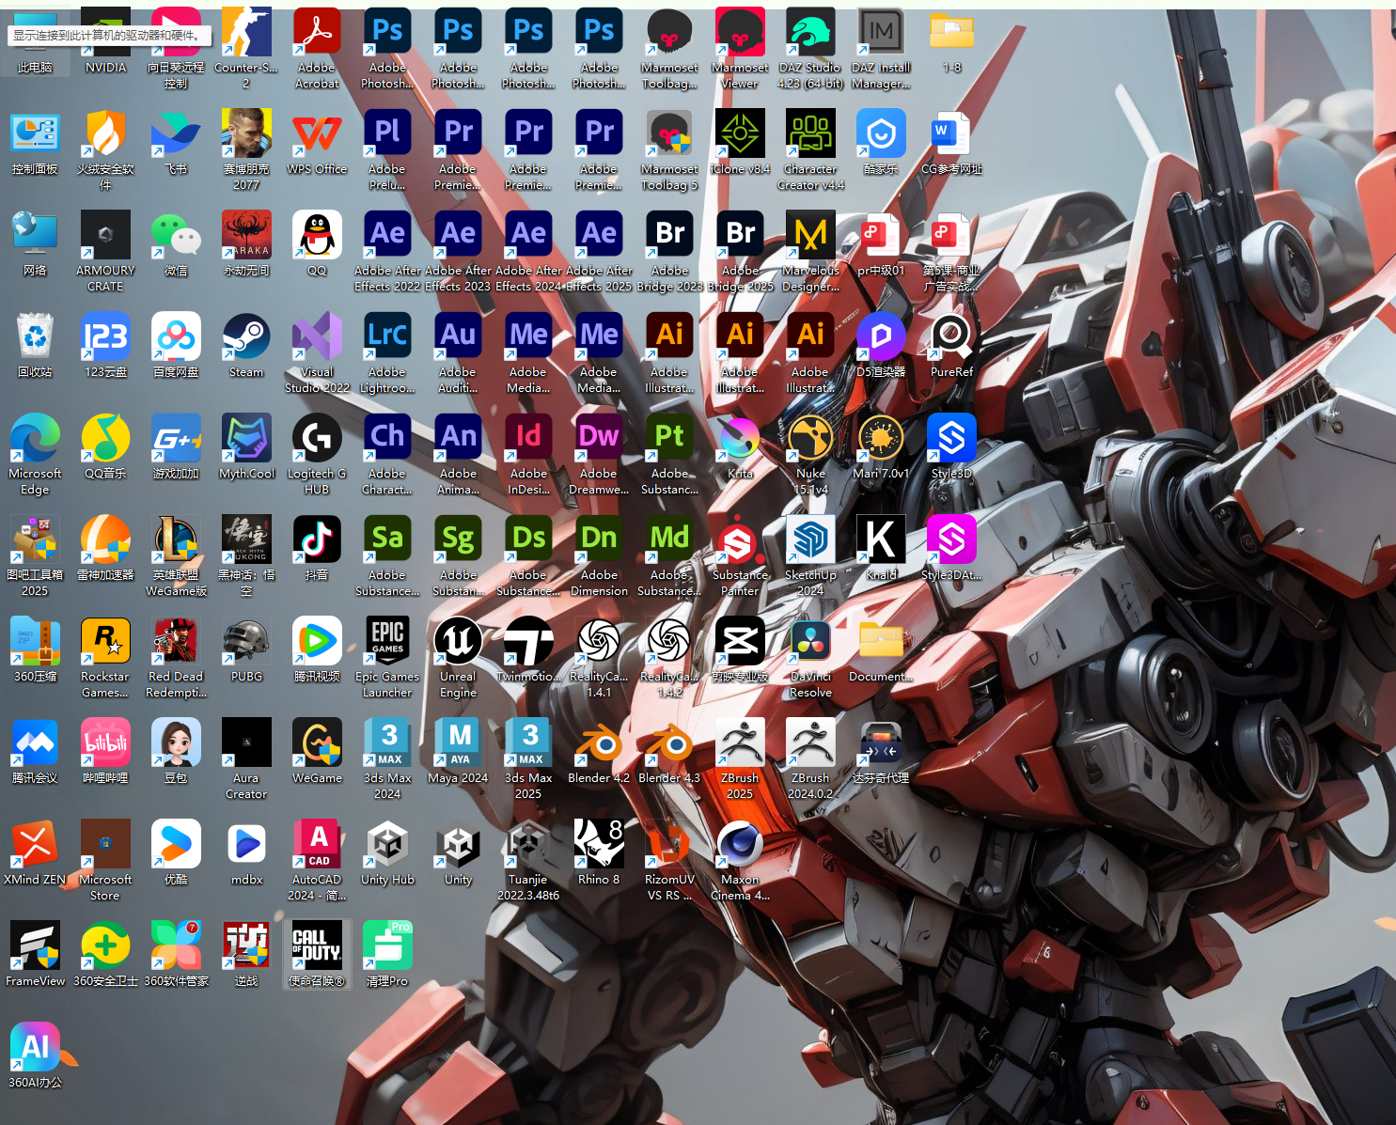Select the DAZ Studio 4.23 icon
Screen dimensions: 1396x1125
810,49
